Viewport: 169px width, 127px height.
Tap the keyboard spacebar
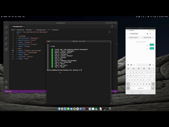point(140,88)
